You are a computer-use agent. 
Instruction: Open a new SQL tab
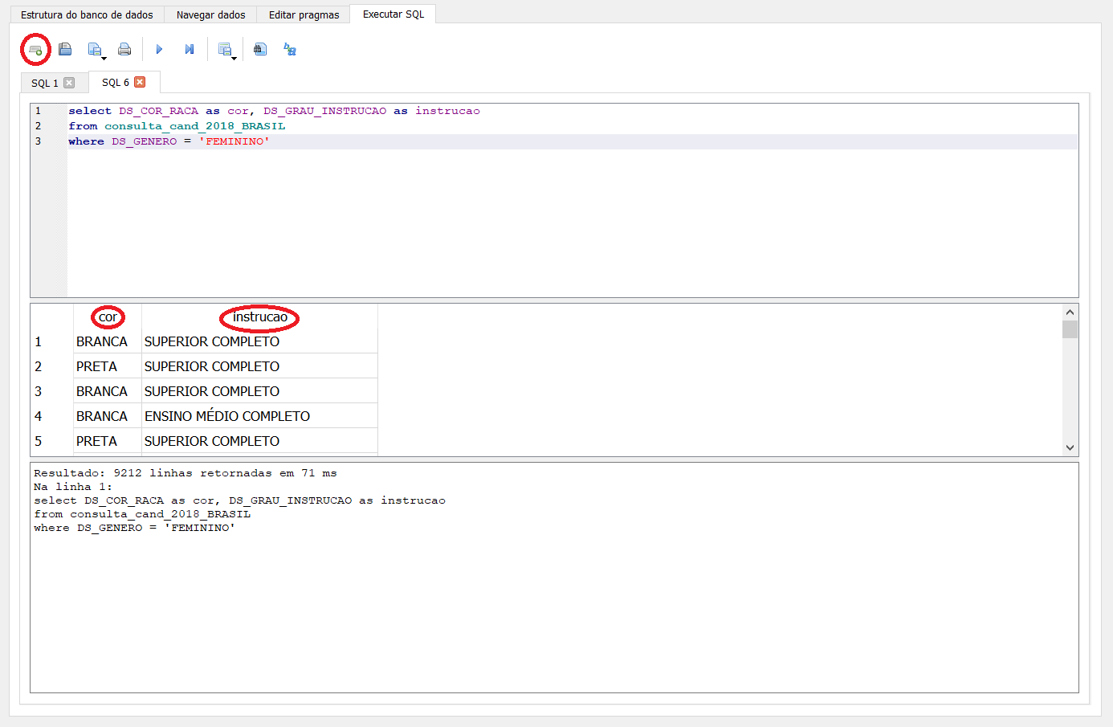pyautogui.click(x=35, y=50)
